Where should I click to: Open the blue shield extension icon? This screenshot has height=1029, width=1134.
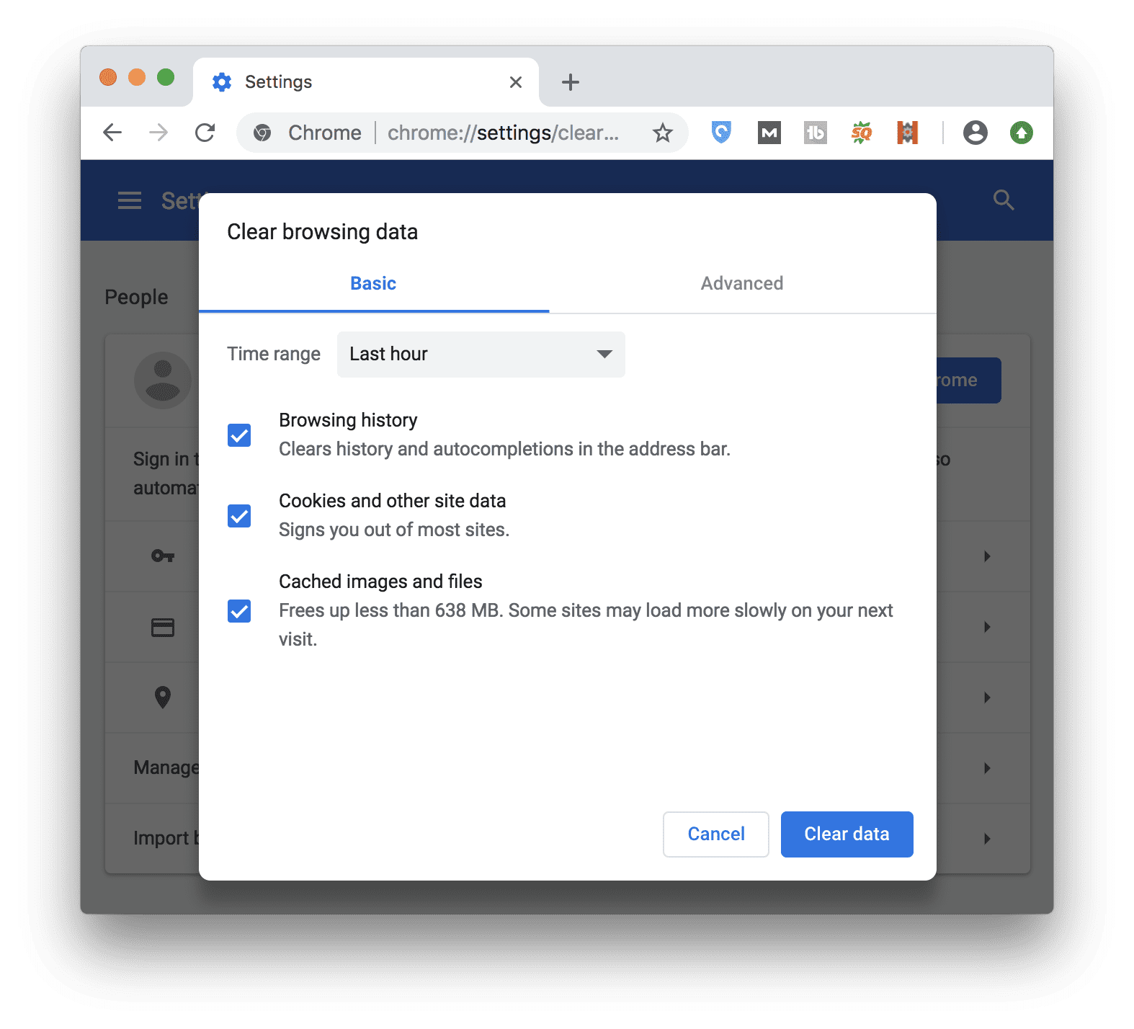(x=721, y=133)
